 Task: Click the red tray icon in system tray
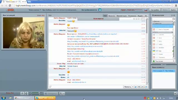coord(145,98)
